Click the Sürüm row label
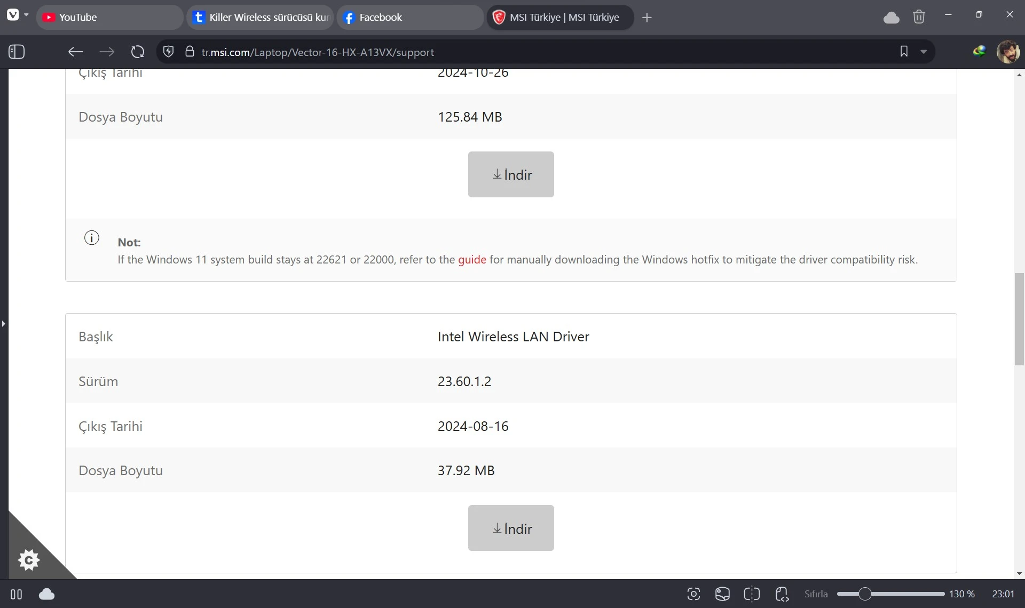The width and height of the screenshot is (1025, 608). coord(98,381)
